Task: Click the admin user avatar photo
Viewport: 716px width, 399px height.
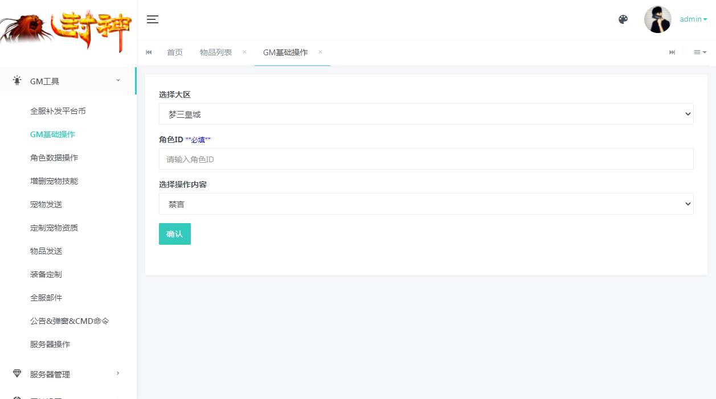Action: coord(657,19)
